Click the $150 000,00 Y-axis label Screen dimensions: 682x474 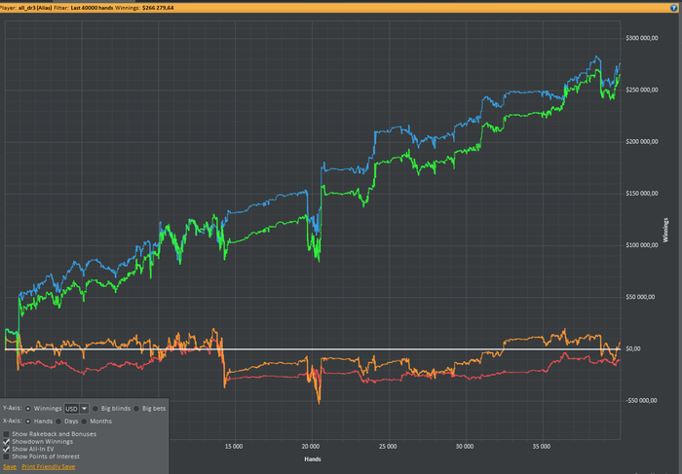pyautogui.click(x=641, y=194)
